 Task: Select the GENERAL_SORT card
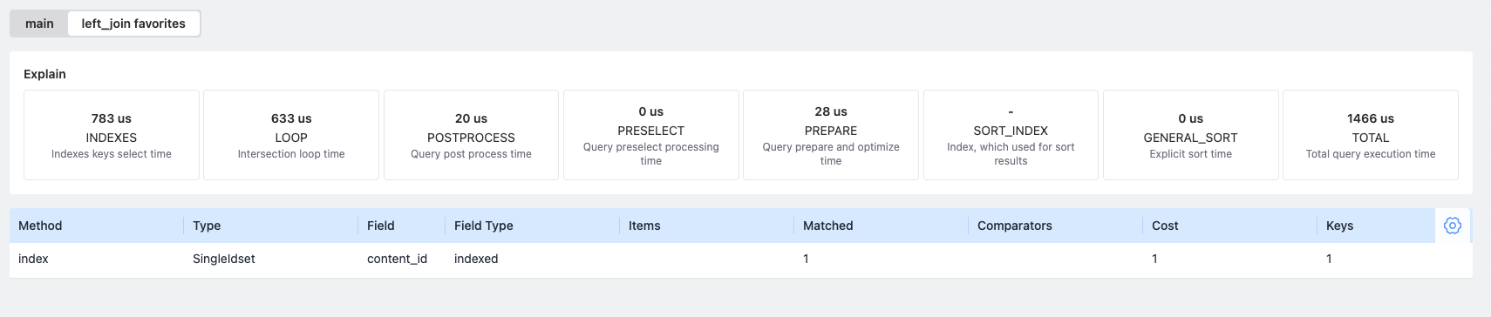1191,135
